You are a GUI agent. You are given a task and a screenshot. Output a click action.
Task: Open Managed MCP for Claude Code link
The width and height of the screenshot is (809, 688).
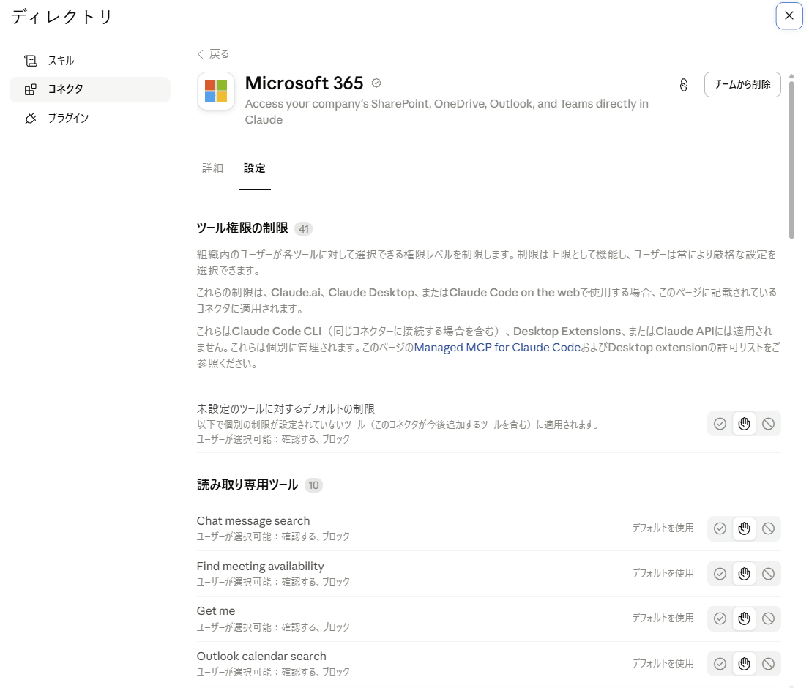tap(497, 348)
